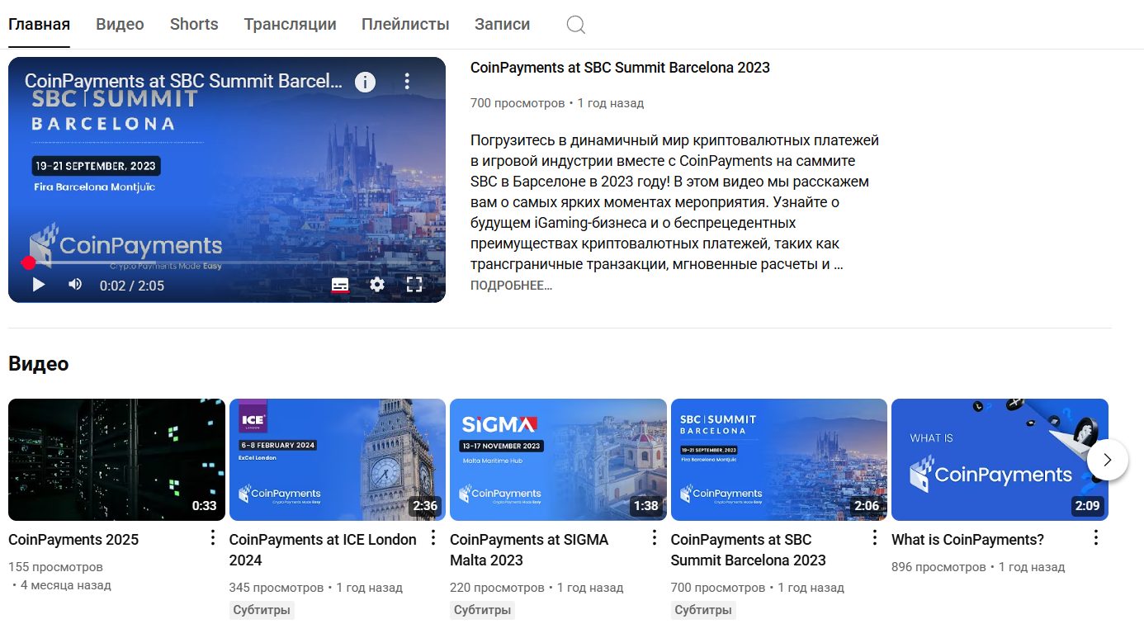Open three-dot menu in featured player

(407, 82)
